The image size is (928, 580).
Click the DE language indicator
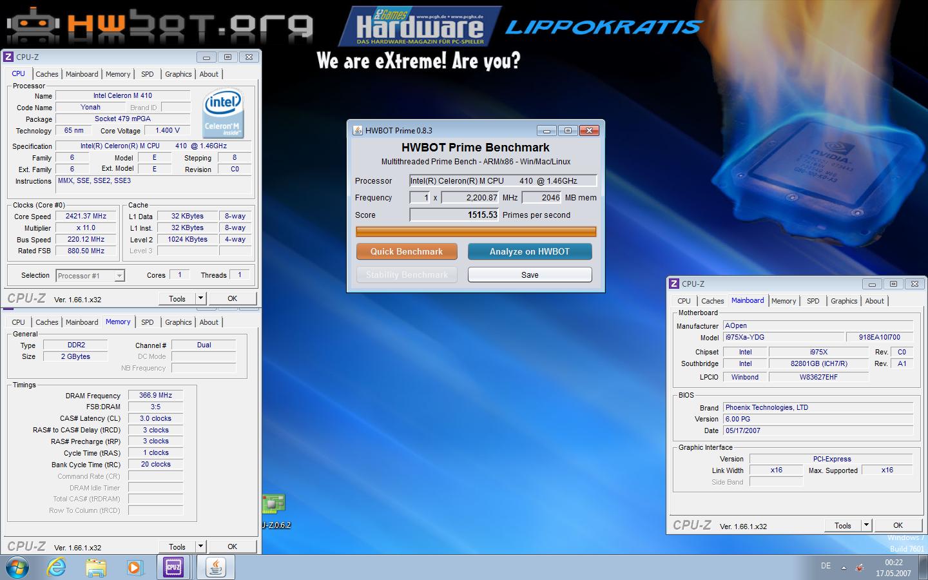826,566
